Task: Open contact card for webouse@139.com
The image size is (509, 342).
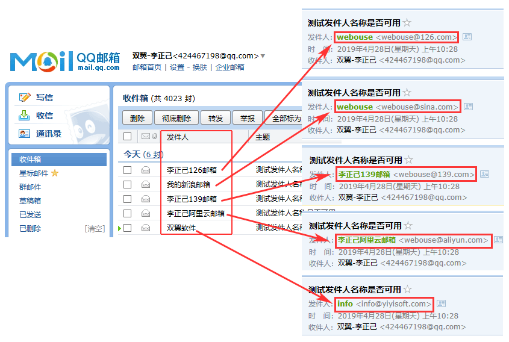Action: (485, 174)
